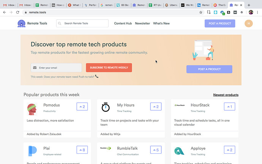Go back using browser back arrow
This screenshot has height=164, width=262.
5,12
